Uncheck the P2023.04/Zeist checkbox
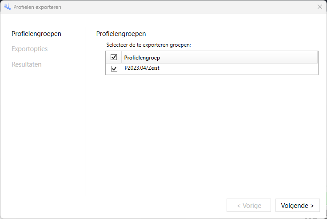 [x=114, y=68]
